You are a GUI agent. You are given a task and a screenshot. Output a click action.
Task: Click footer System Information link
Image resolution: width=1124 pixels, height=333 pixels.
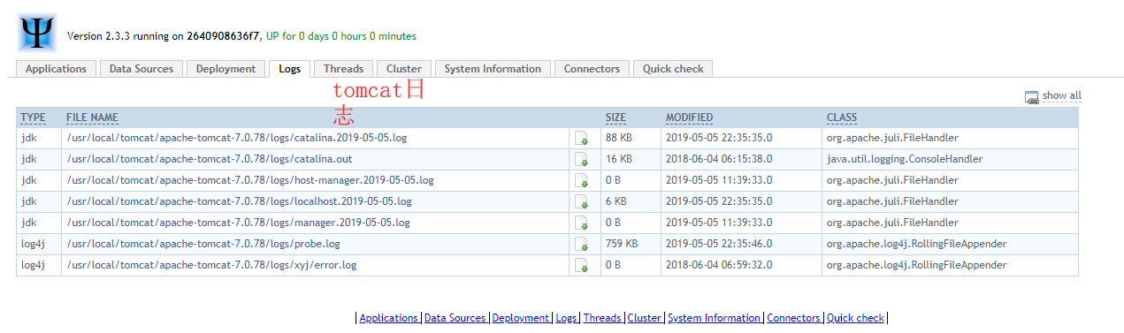tap(715, 318)
